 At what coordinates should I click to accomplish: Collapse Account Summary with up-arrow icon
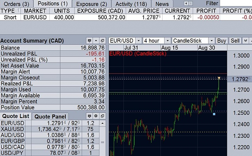[96, 41]
